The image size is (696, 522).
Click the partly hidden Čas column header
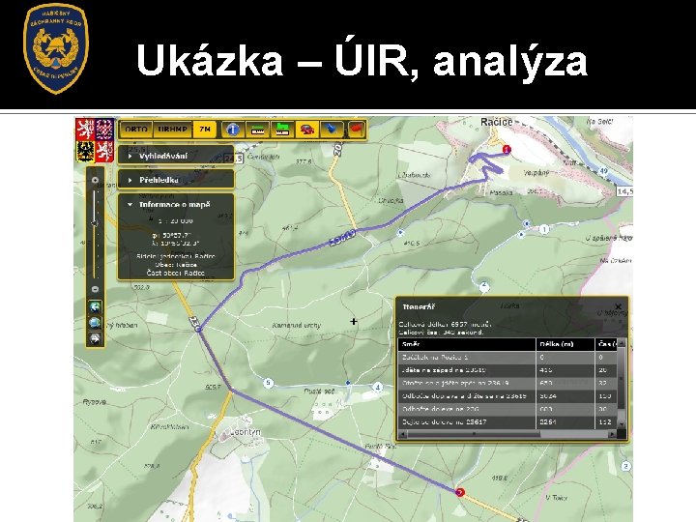pos(606,344)
